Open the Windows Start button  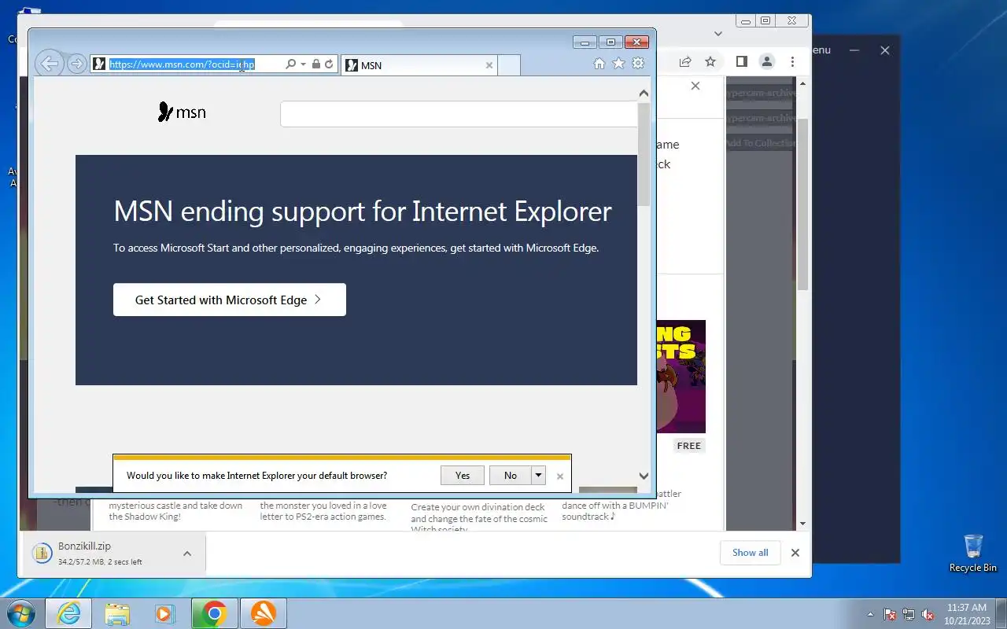20,613
